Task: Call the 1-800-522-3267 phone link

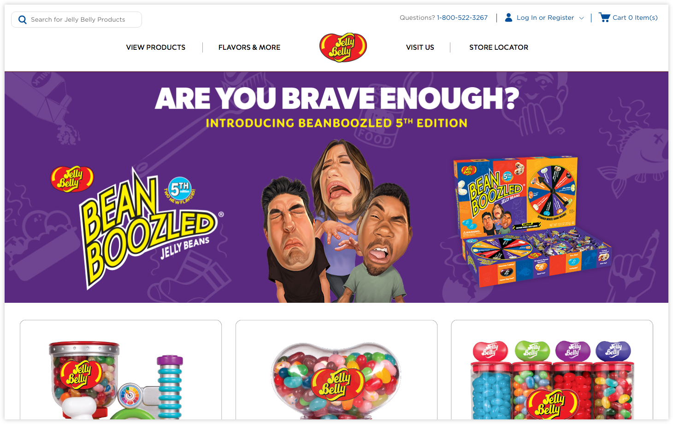Action: (x=462, y=18)
